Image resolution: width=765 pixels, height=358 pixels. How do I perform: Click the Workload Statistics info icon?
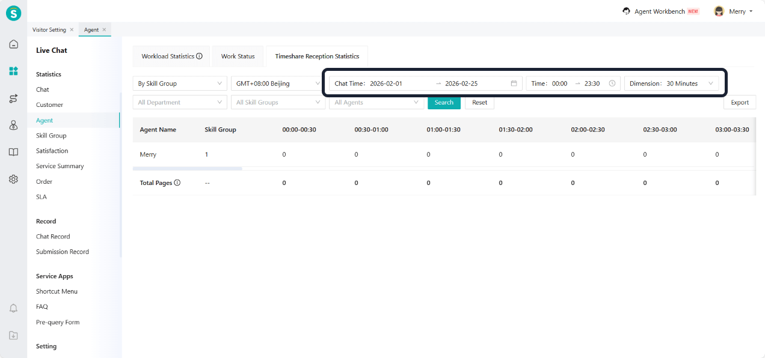[199, 56]
